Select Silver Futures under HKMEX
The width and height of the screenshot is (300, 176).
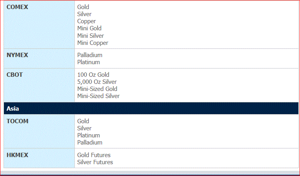(95, 162)
